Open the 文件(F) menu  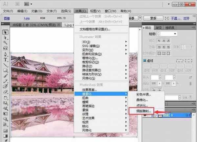pyautogui.click(x=8, y=11)
